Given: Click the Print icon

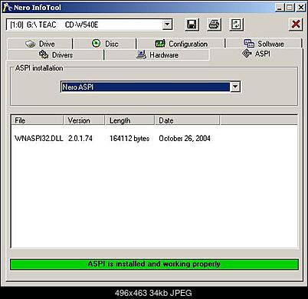Looking at the screenshot, I should pyautogui.click(x=214, y=25).
